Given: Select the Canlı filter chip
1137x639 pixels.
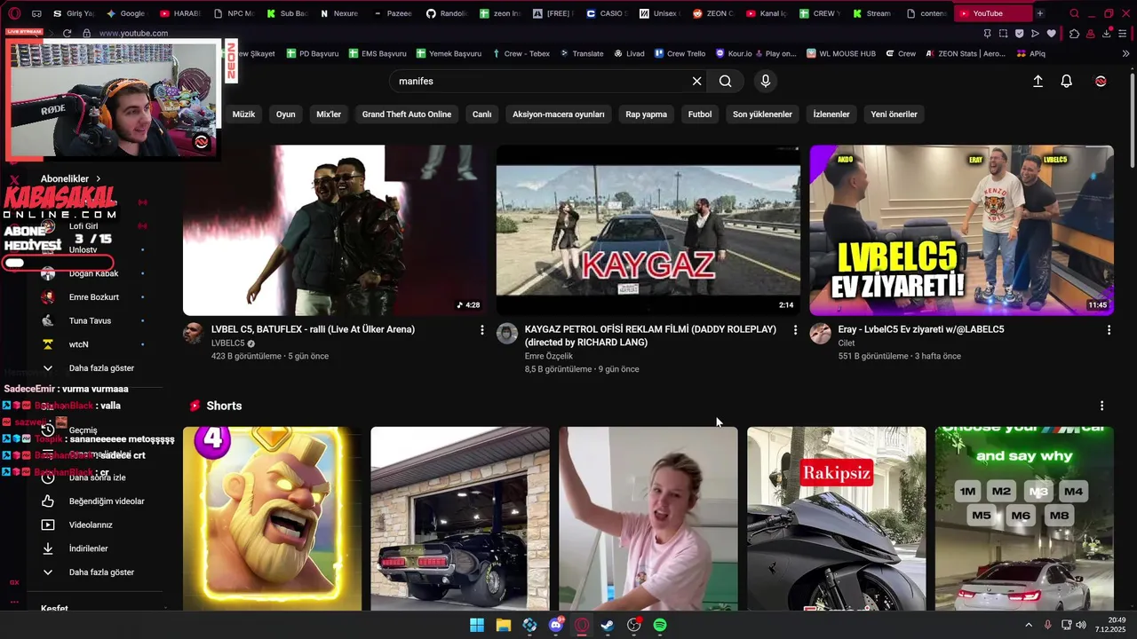Looking at the screenshot, I should [481, 114].
